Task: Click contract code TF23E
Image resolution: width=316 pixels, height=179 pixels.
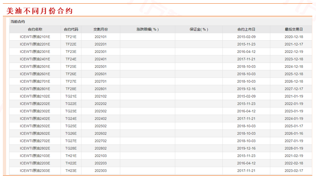Action: 71,52
